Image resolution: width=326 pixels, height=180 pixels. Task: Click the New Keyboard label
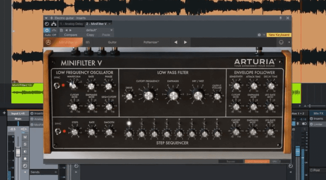pyautogui.click(x=279, y=35)
